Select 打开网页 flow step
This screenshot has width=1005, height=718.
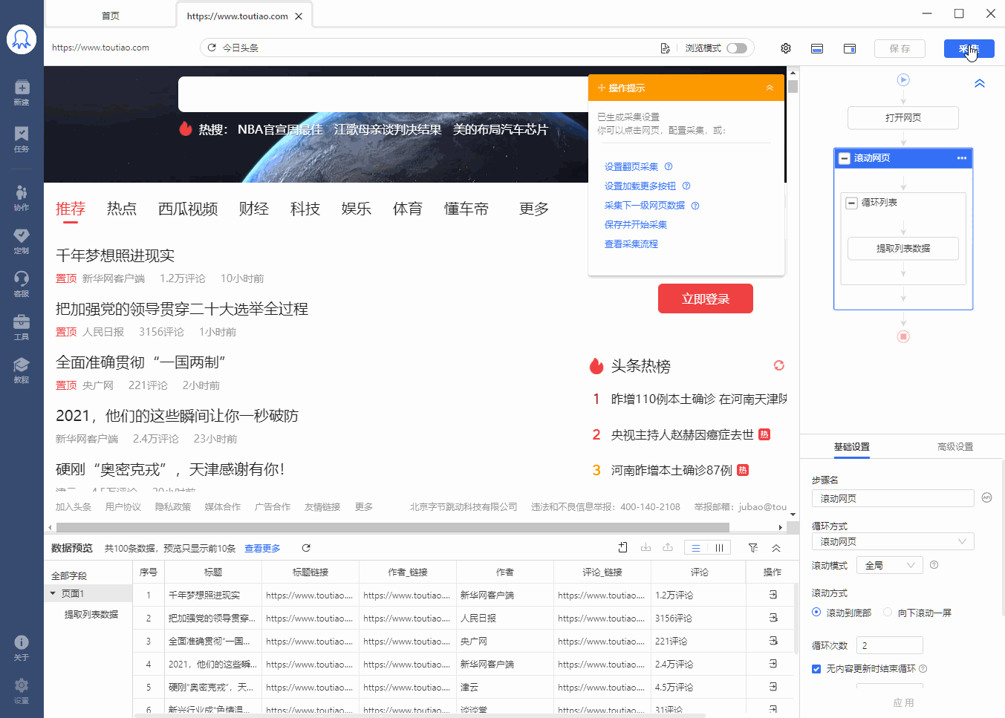pos(903,118)
